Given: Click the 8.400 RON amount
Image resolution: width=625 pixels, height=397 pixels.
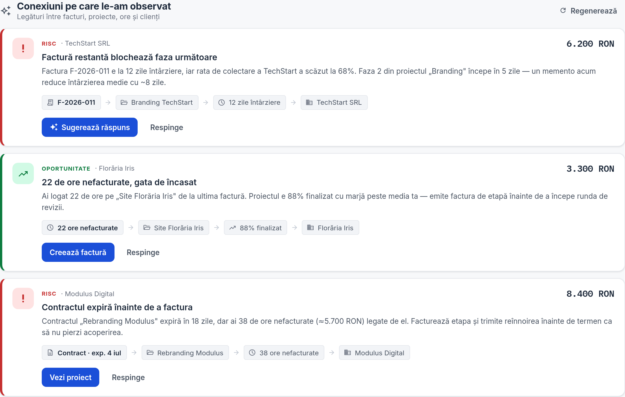Looking at the screenshot, I should 590,294.
